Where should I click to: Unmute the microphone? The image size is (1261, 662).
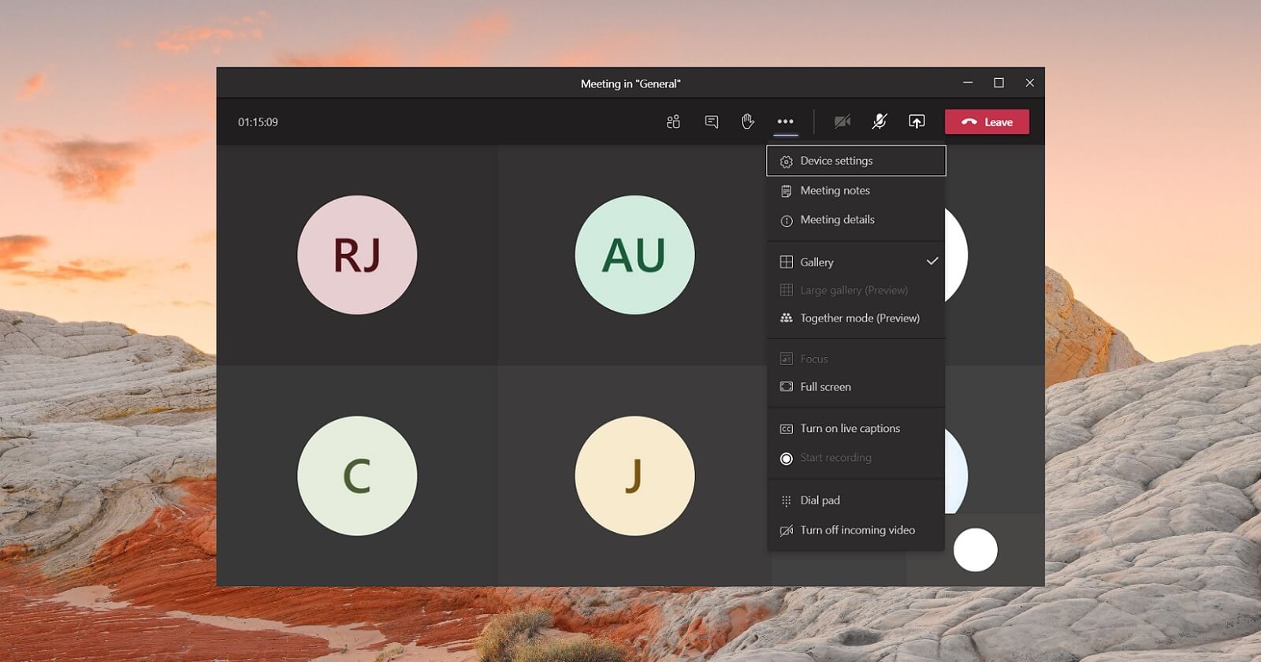(879, 121)
